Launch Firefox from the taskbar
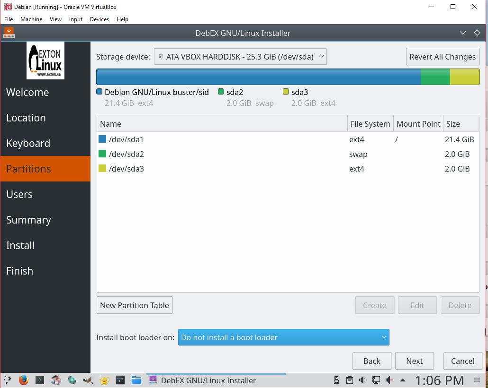This screenshot has height=388, width=488. click(x=24, y=380)
